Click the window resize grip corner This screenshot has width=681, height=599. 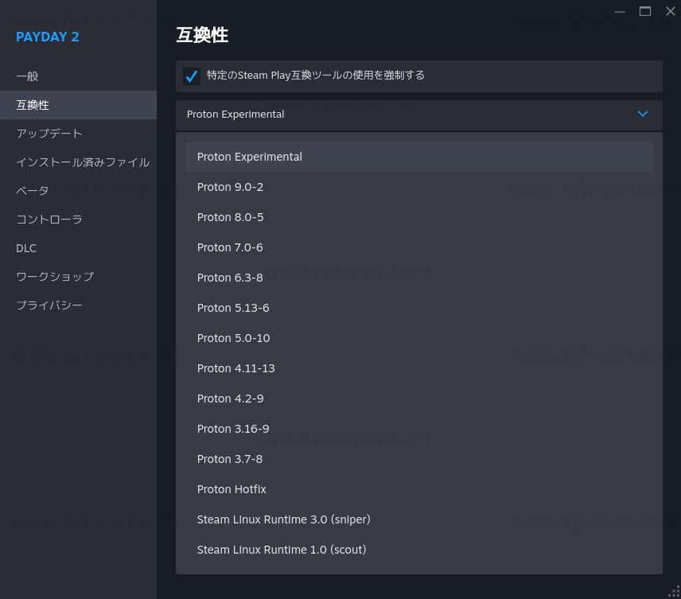[x=675, y=592]
